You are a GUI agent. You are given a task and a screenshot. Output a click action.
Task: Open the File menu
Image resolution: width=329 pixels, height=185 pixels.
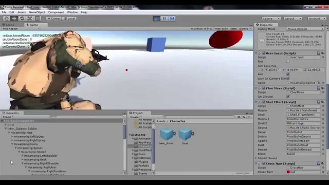pos(4,12)
